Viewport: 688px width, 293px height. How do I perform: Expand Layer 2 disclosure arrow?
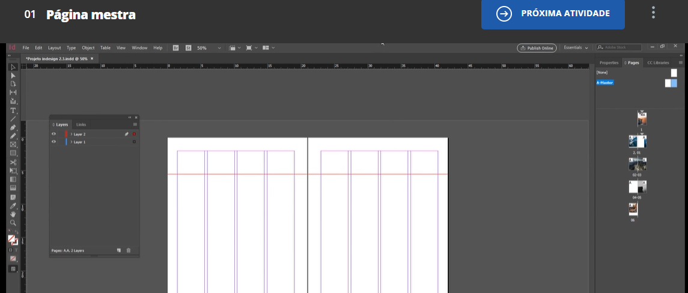coord(71,134)
